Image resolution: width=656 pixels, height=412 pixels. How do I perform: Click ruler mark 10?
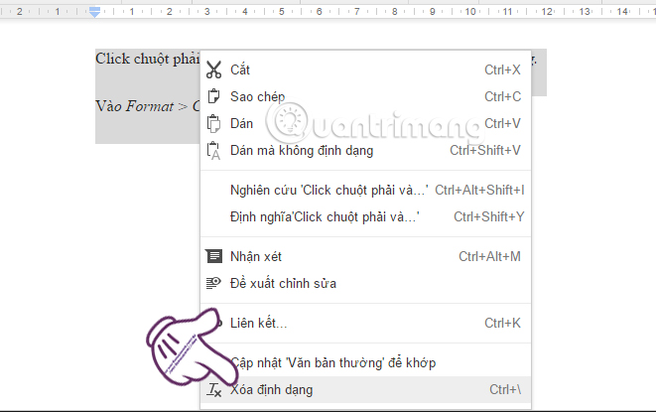coord(470,12)
